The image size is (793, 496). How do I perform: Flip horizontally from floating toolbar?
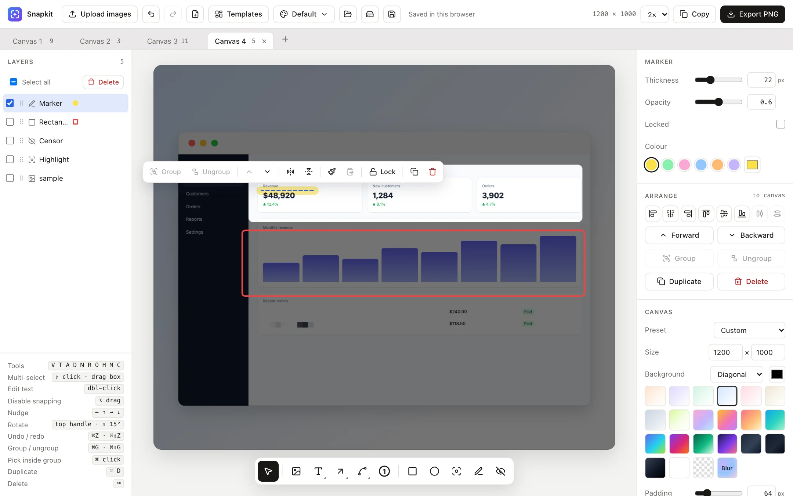(290, 172)
